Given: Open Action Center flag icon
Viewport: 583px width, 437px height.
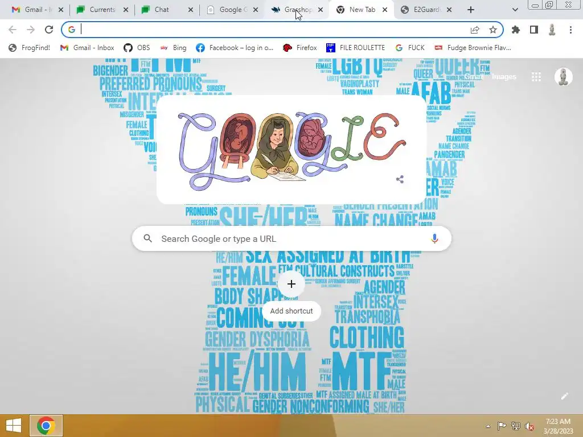Looking at the screenshot, I should coord(502,426).
